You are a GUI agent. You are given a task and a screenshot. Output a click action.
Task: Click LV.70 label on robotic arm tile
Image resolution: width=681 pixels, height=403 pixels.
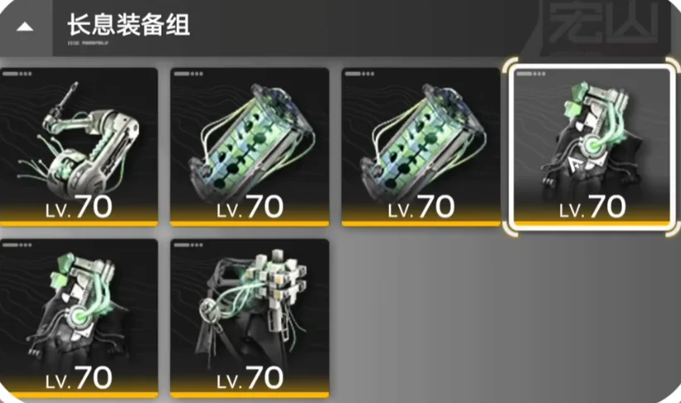[79, 207]
